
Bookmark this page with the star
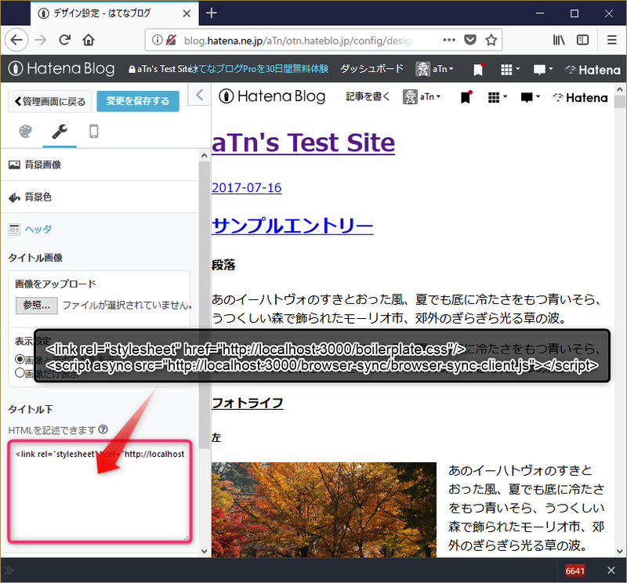491,40
